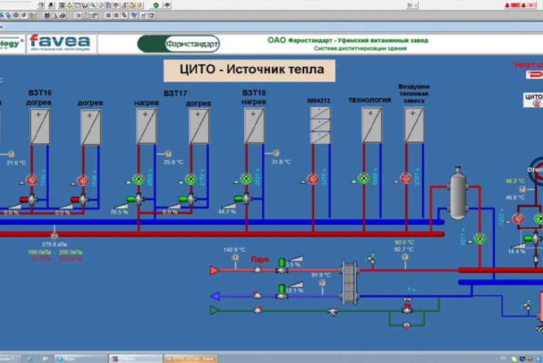The height and width of the screenshot is (363, 543).
Task: Click the green checkmark toolbar icon
Action: 156,5
